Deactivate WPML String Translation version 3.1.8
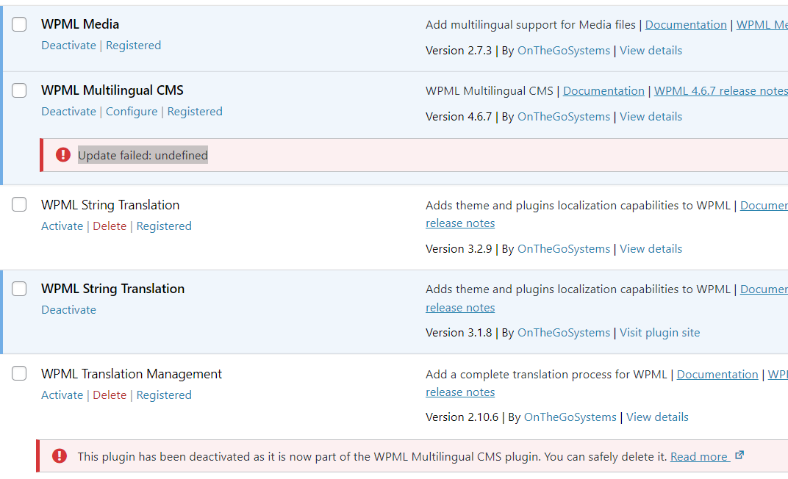The image size is (788, 479). click(x=68, y=310)
